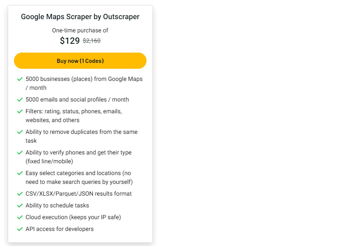Select the checkmark next to API access

point(20,229)
